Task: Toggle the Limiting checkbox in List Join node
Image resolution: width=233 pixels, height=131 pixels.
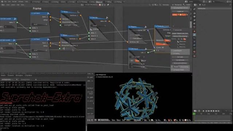Action: (91, 29)
